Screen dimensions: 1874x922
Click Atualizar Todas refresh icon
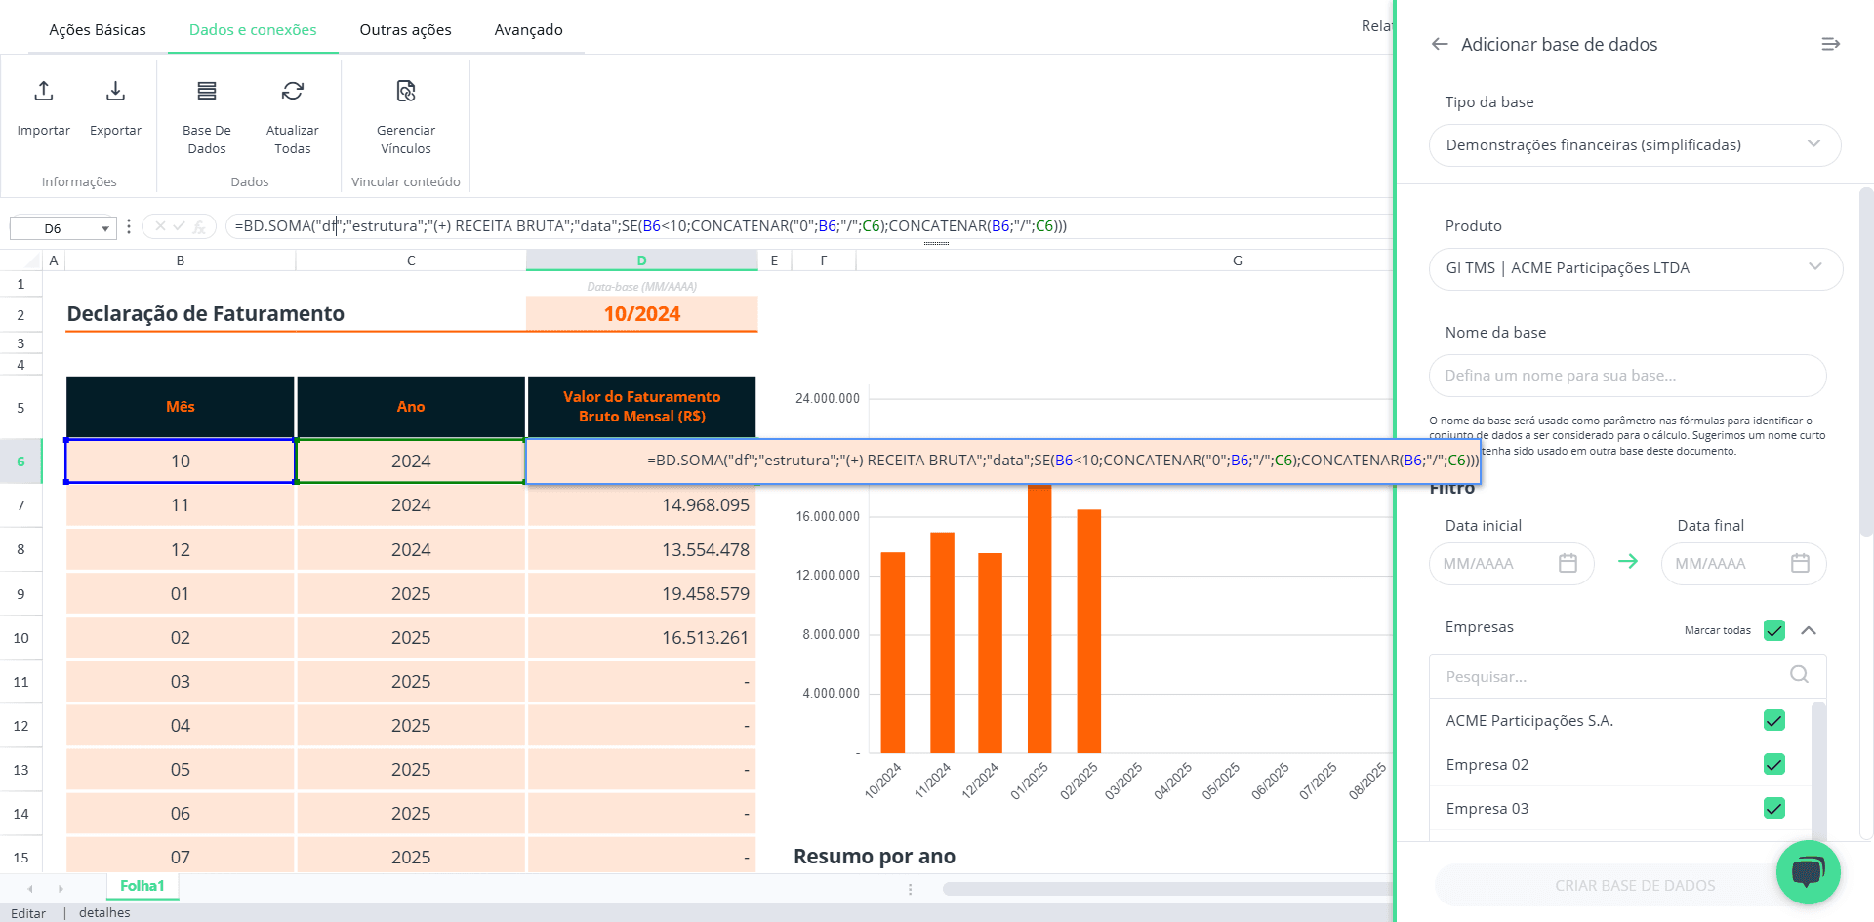tap(293, 91)
